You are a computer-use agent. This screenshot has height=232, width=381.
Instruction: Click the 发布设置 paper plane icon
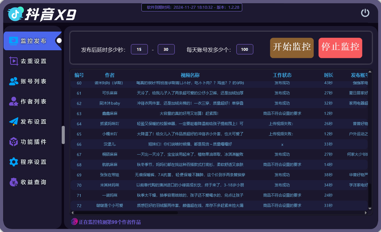[13, 122]
